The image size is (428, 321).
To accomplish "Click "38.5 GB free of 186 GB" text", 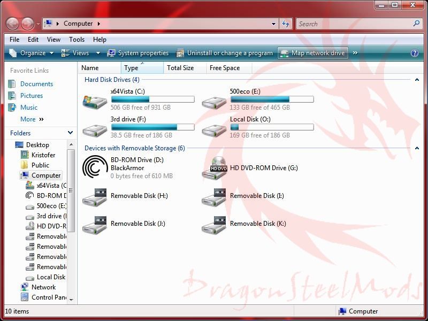I will (141, 135).
